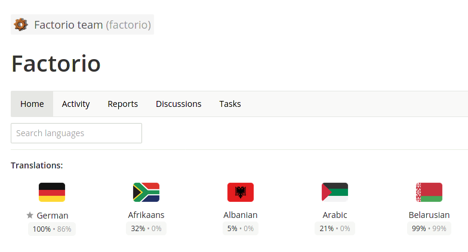Open the German flag icon
Viewport: 468px width, 252px height.
coord(52,192)
